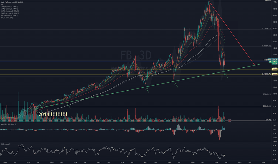The image size is (278, 164).
Task: Click the 140.00 price axis value
Action: [275, 81]
